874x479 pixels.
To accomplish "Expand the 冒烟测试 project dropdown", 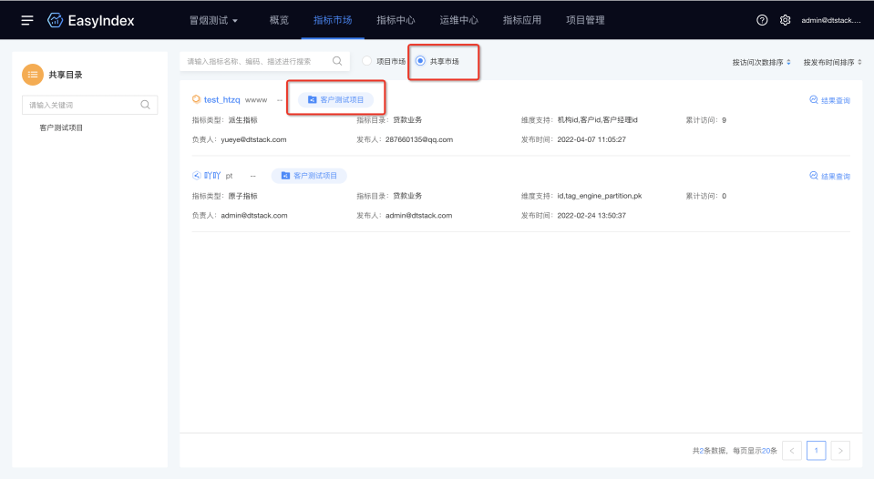I will coord(213,20).
